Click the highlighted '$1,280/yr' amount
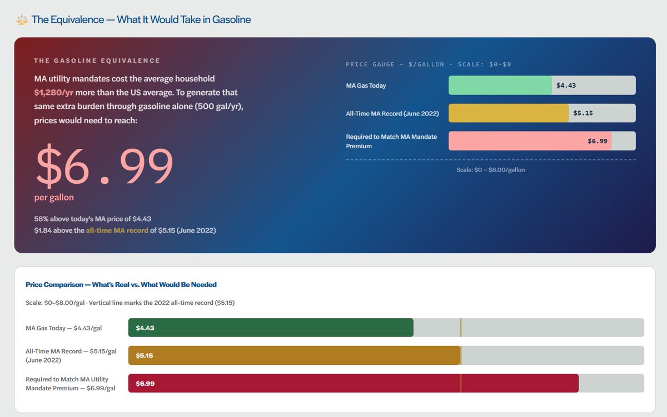 click(54, 92)
